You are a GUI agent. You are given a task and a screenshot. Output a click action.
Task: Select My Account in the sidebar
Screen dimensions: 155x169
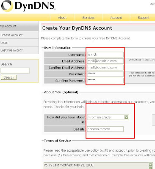(x=19, y=26)
